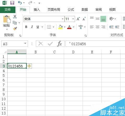Image resolution: width=125 pixels, height=116 pixels.
Task: Cut selection with scissors icon
Action: pos(15,16)
